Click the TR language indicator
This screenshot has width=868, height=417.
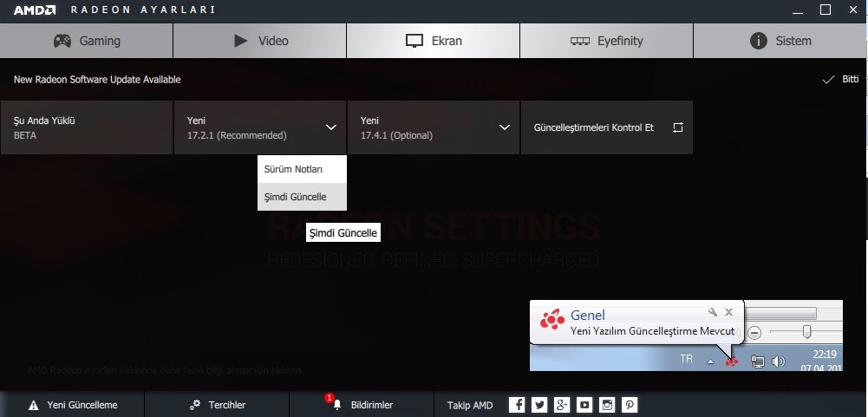(x=687, y=359)
